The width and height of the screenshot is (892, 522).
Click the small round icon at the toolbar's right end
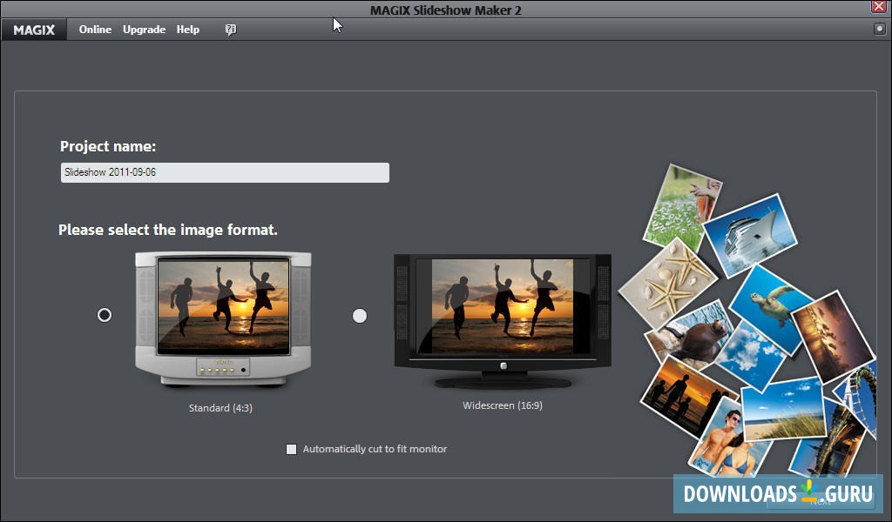pyautogui.click(x=880, y=29)
